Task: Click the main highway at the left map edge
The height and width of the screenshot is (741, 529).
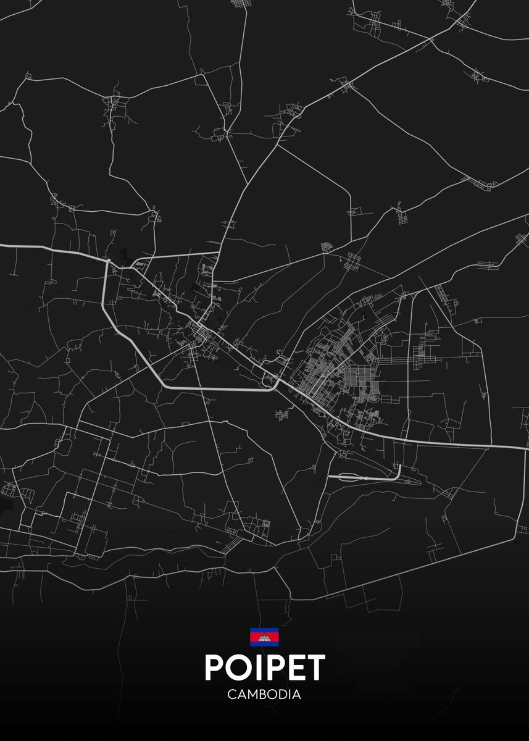Action: 3,246
